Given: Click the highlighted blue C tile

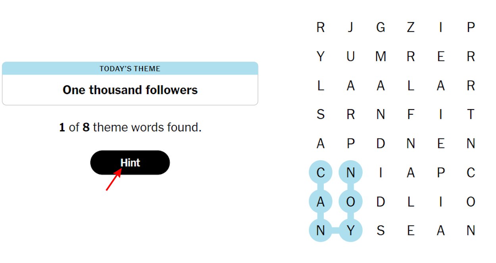Looking at the screenshot, I should tap(321, 173).
